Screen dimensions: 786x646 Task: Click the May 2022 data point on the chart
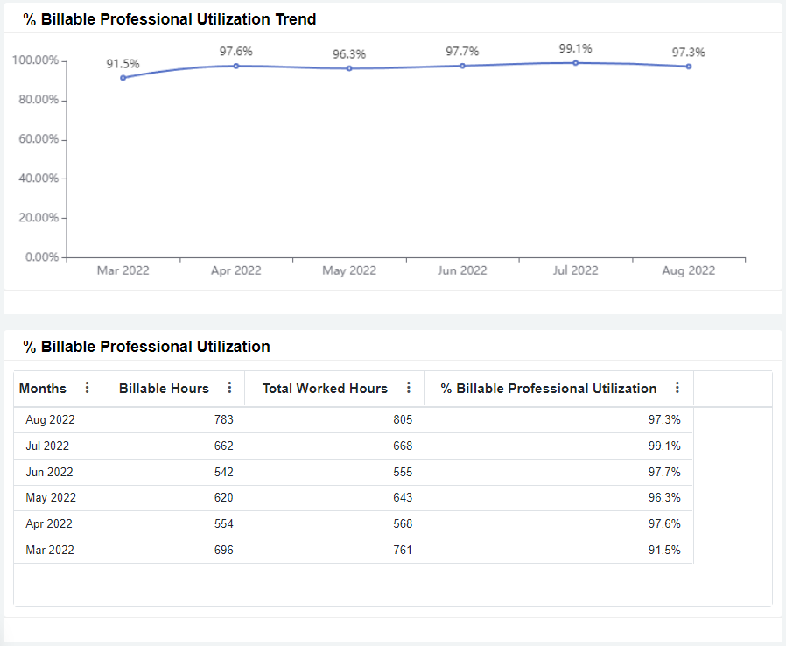click(349, 67)
